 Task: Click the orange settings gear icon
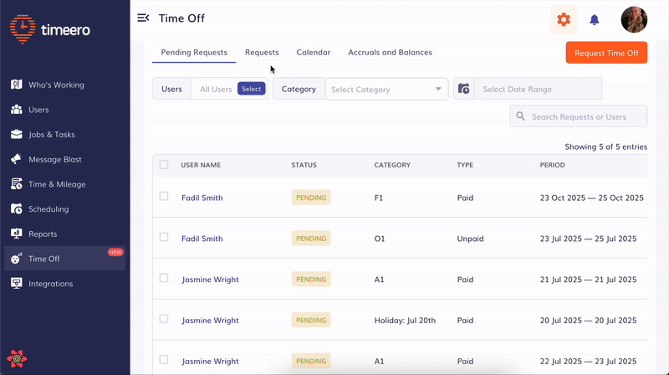(x=564, y=19)
